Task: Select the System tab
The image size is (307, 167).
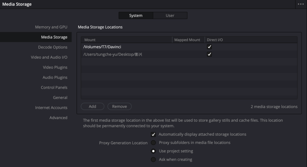Action: [136, 16]
